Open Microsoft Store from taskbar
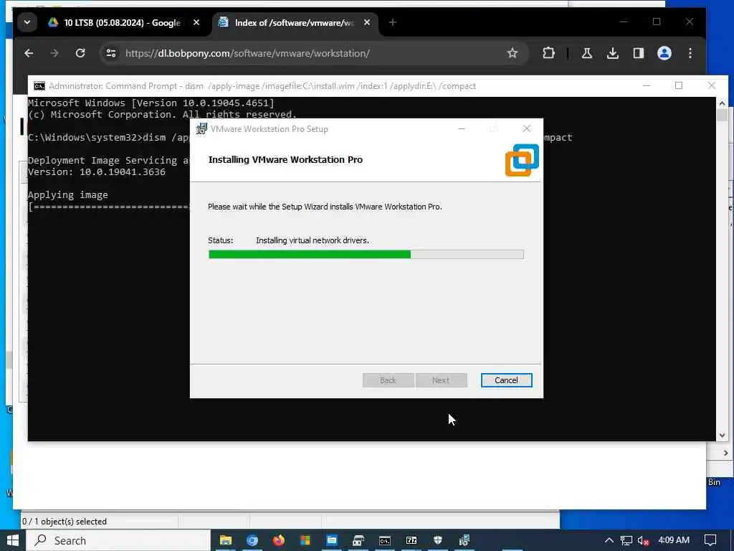734x551 pixels. coord(305,540)
